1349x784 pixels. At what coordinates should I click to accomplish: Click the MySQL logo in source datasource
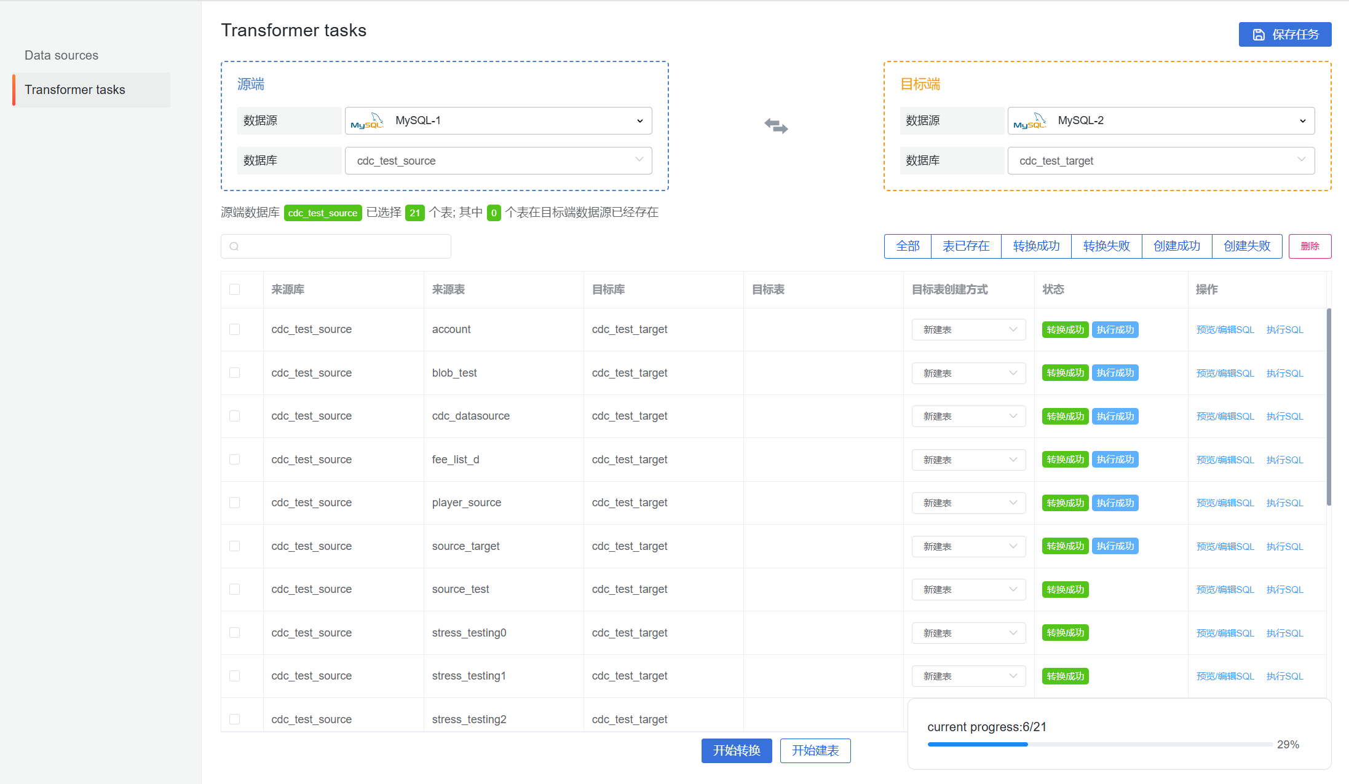[x=367, y=121]
